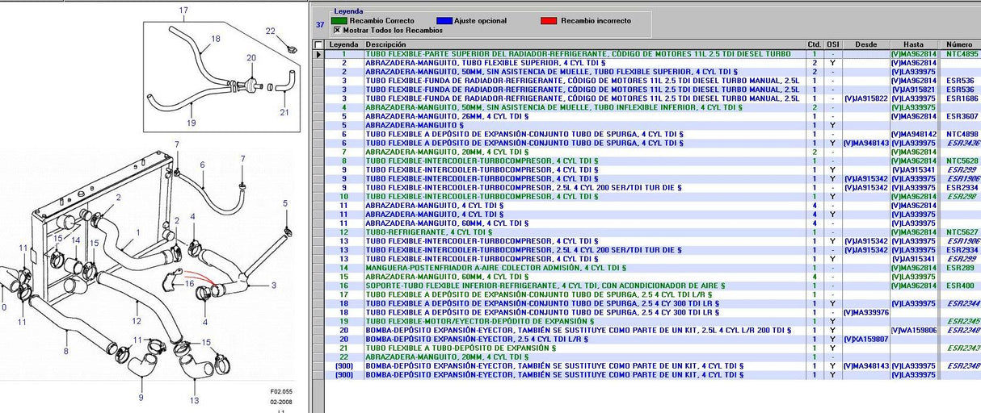
Task: Click callout 20 on the ejector pump
Action: [251, 57]
